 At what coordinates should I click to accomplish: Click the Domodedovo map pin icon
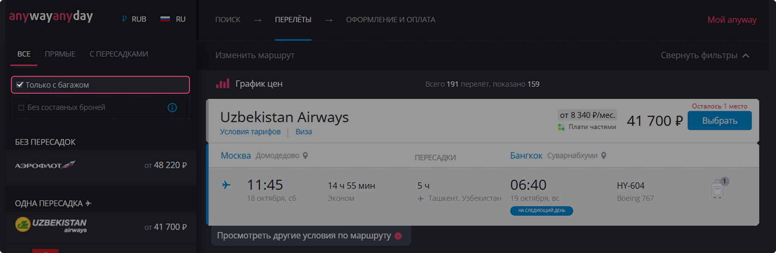click(x=305, y=156)
